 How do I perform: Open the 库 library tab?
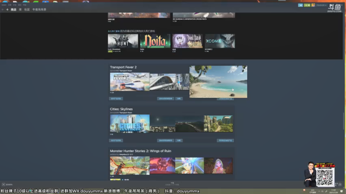pos(20,9)
